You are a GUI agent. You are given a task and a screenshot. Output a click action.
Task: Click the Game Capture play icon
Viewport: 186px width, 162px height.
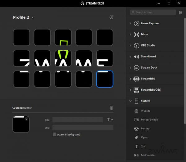point(136,23)
